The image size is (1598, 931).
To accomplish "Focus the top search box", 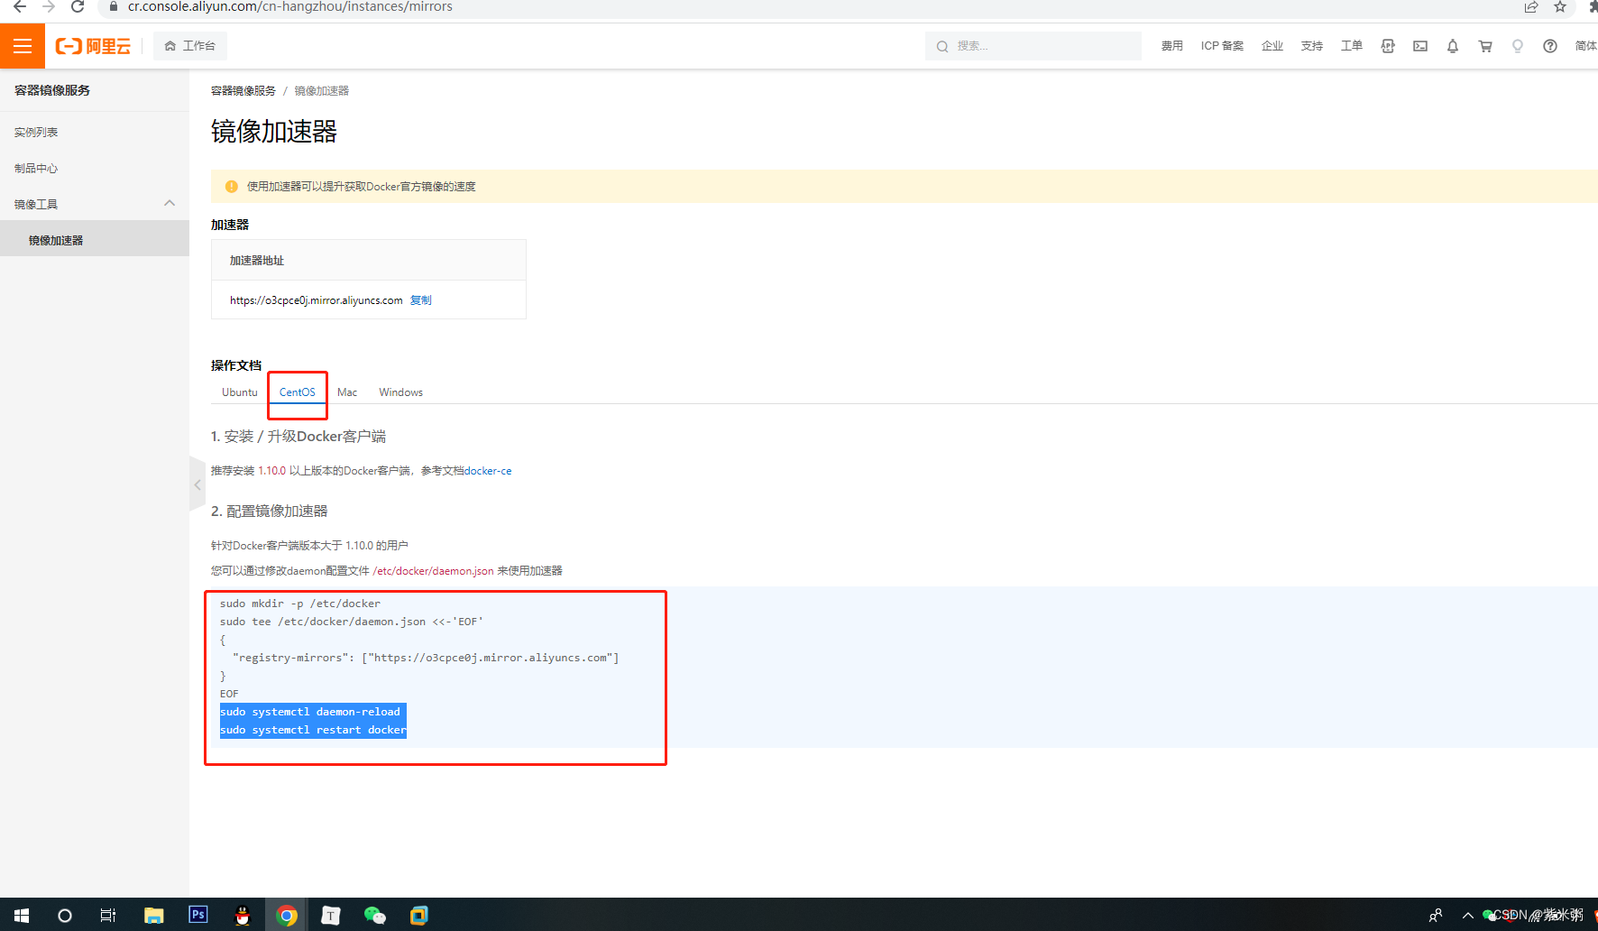I will tap(1033, 46).
